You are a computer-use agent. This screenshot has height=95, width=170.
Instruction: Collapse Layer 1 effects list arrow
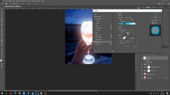coord(168,58)
